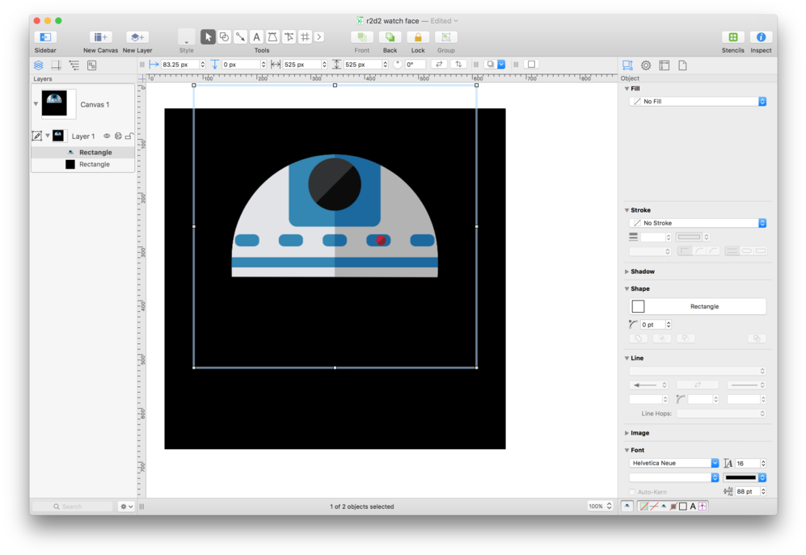Toggle the Sidebar toolbar button
The image size is (806, 555).
pos(45,37)
